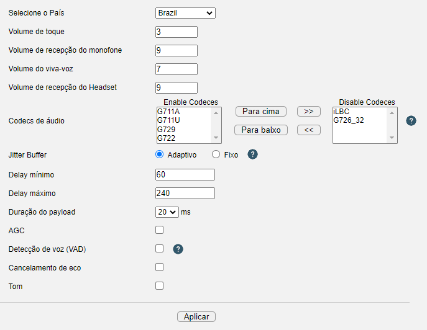Enable the AGC checkbox

coord(159,230)
